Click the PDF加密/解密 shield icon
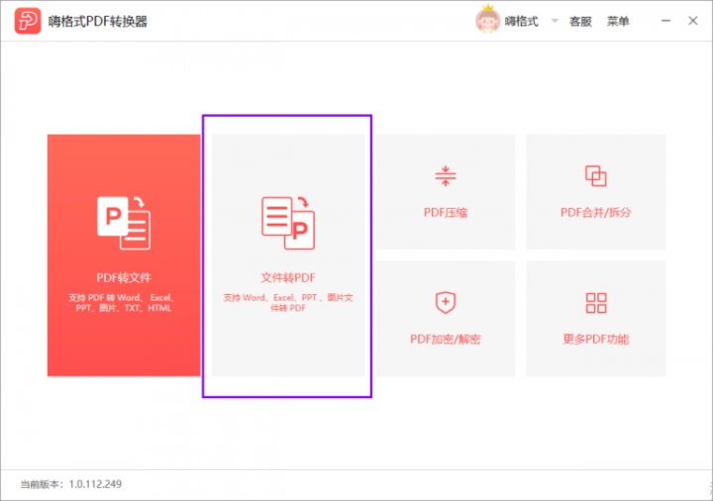This screenshot has width=713, height=501. (446, 303)
